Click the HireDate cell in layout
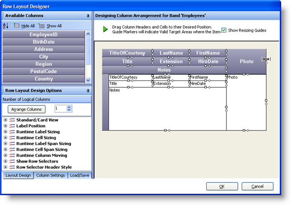This screenshot has height=205, width=291. click(x=208, y=84)
